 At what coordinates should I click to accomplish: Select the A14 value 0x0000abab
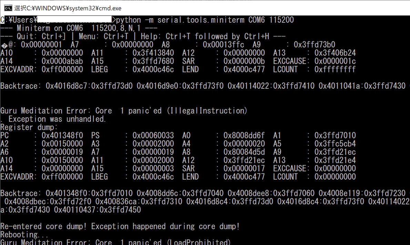62,61
